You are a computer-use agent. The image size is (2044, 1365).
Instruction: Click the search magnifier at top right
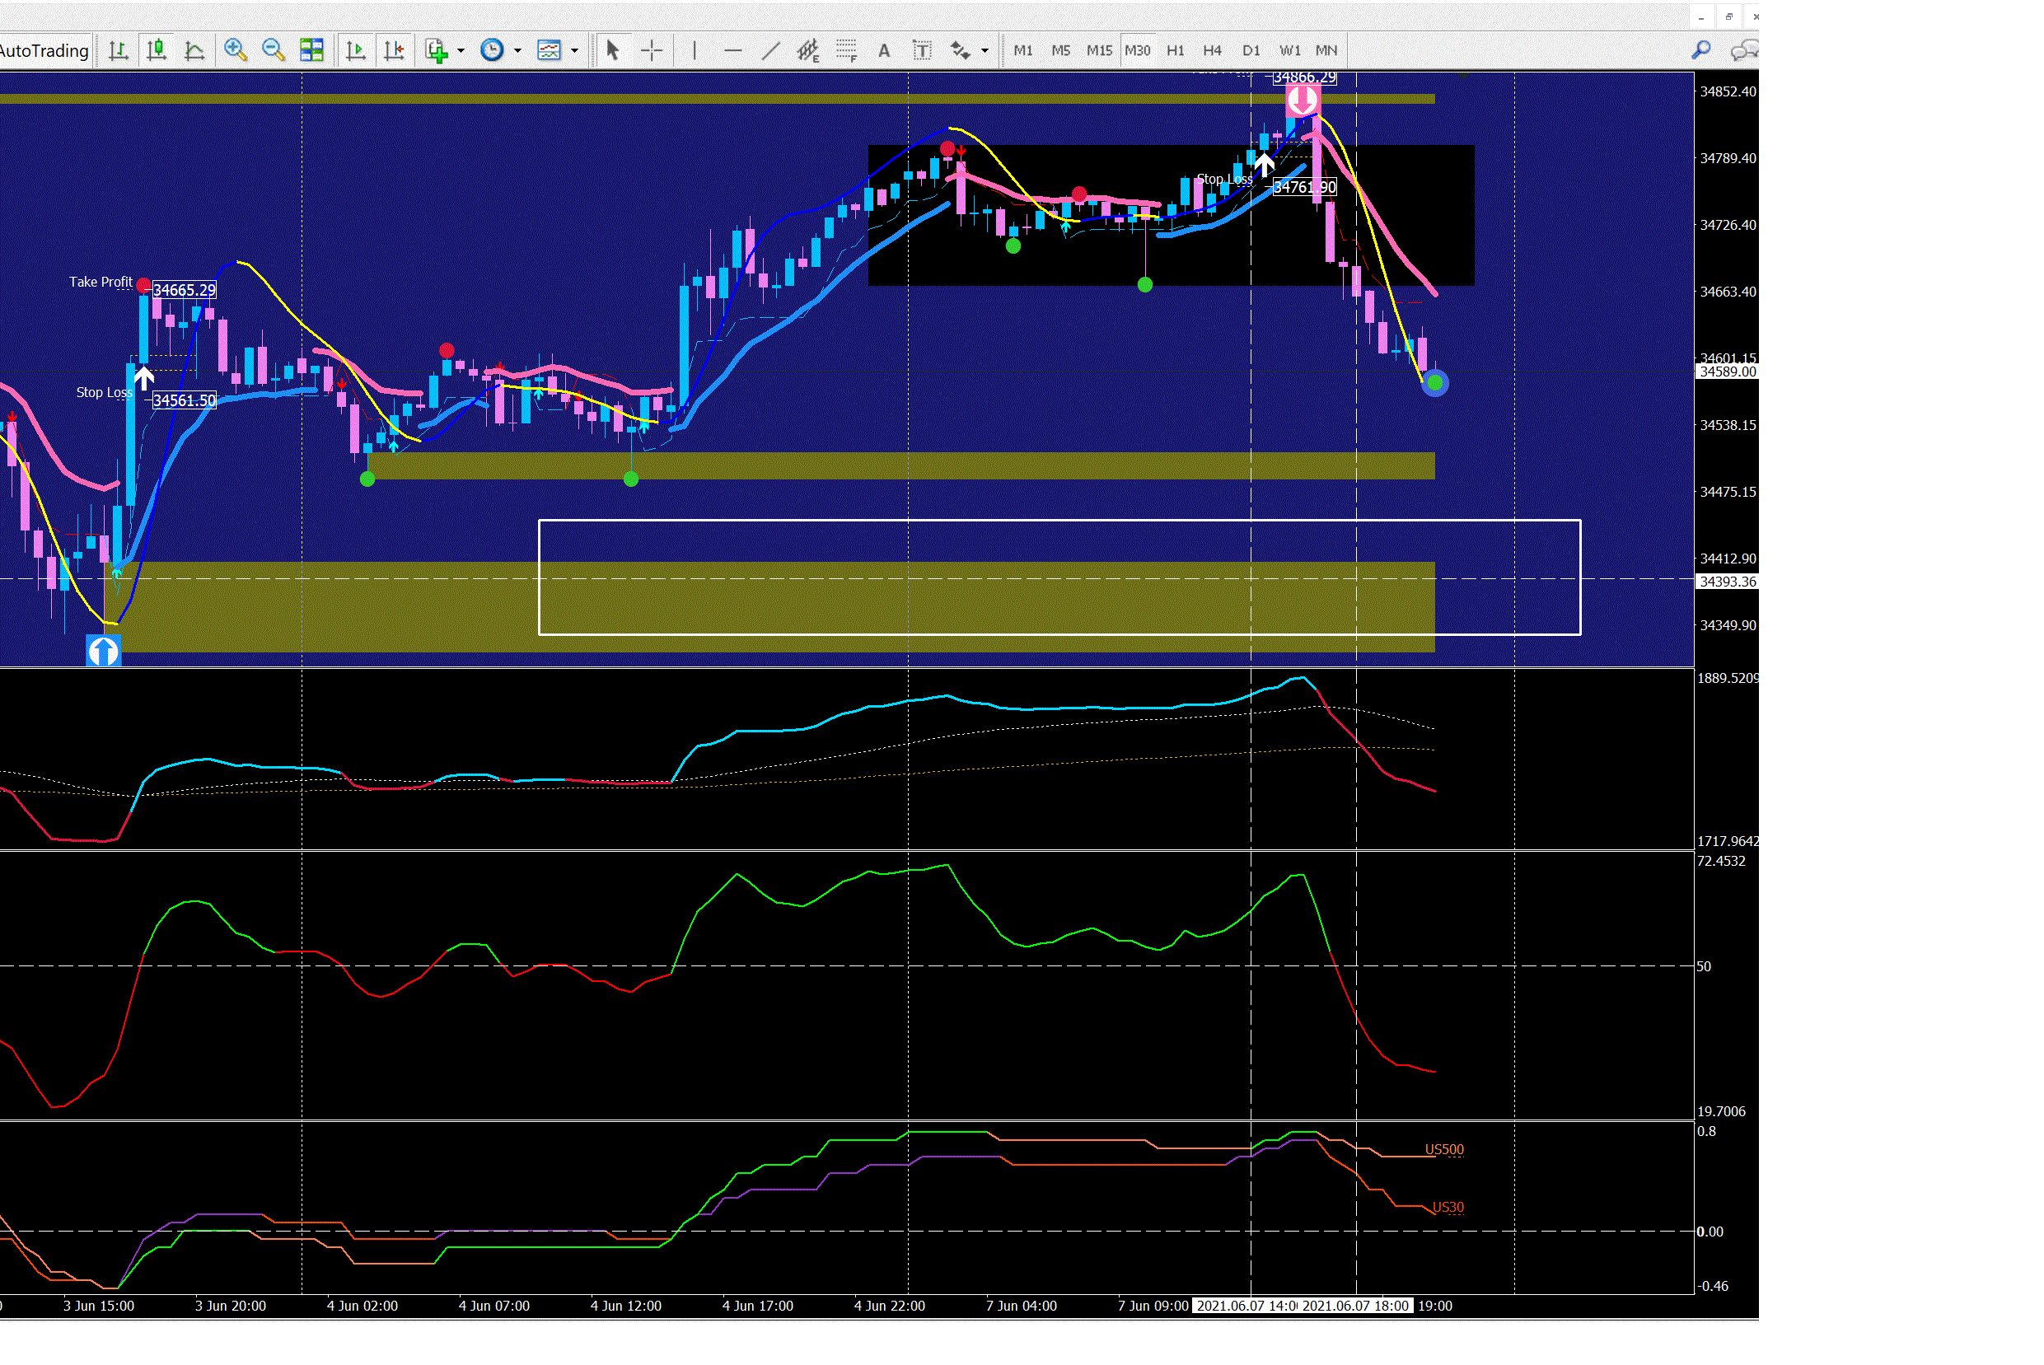tap(1700, 50)
